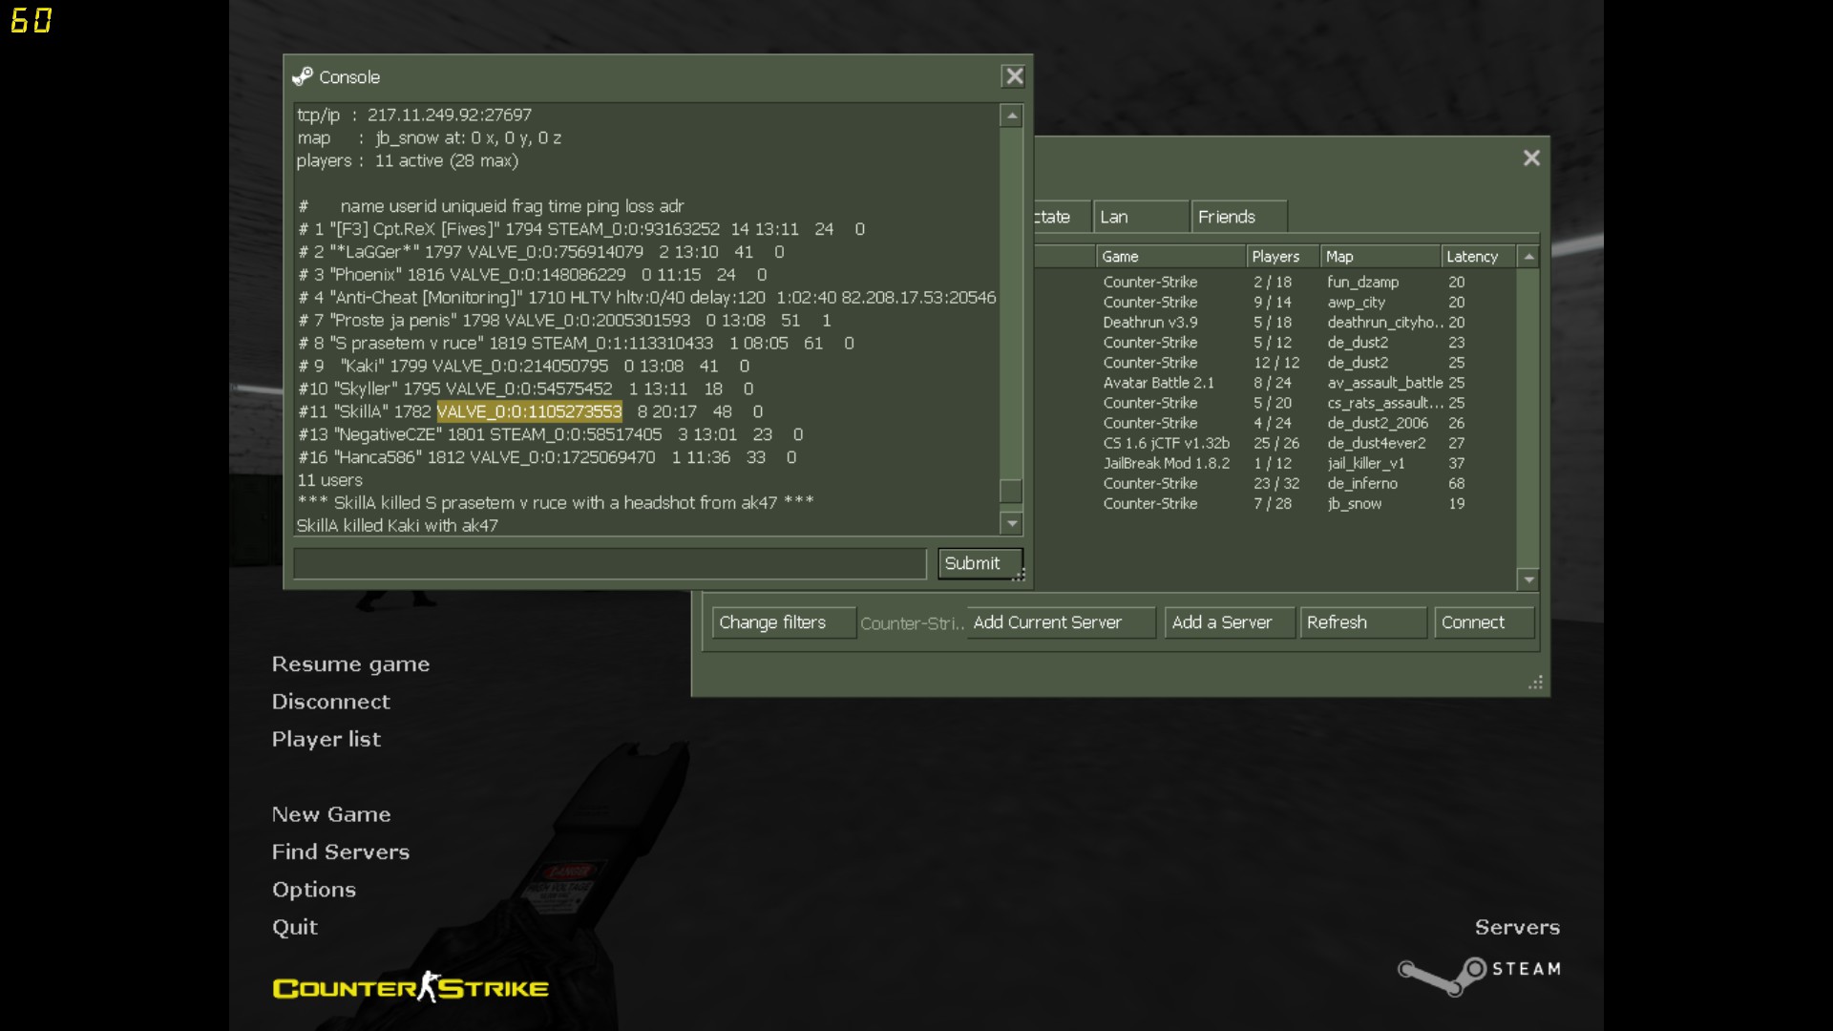Click console scrollbar down arrow

click(1011, 523)
